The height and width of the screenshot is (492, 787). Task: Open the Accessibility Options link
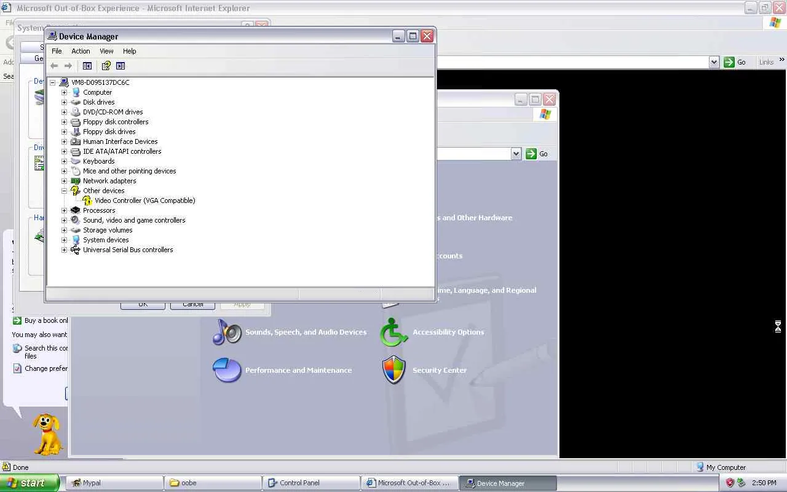point(448,332)
